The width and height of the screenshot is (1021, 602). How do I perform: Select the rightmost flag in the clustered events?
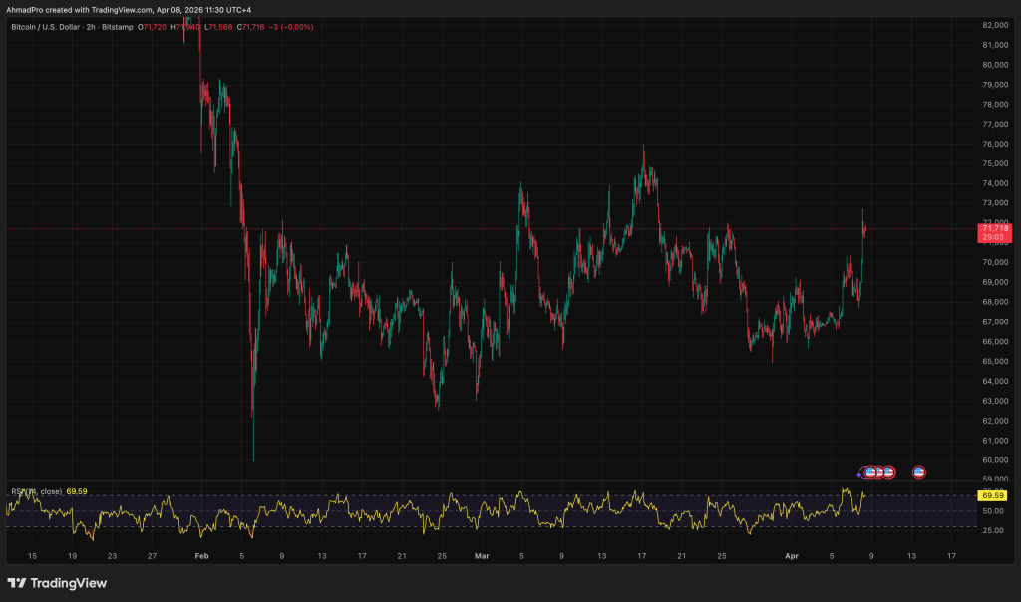click(x=888, y=472)
